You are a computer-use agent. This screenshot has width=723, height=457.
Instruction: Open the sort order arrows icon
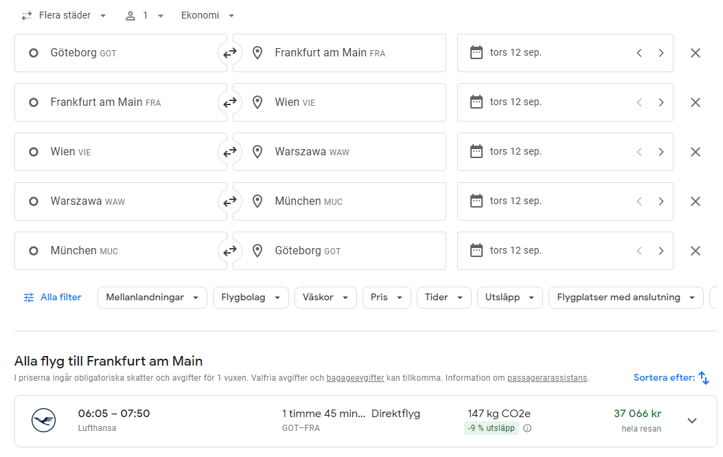703,378
